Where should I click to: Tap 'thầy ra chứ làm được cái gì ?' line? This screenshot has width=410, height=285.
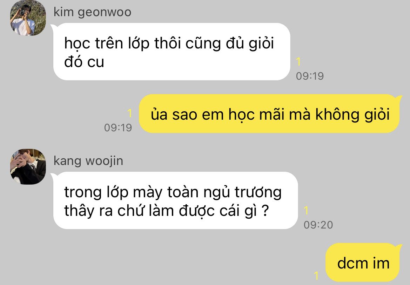tap(167, 211)
